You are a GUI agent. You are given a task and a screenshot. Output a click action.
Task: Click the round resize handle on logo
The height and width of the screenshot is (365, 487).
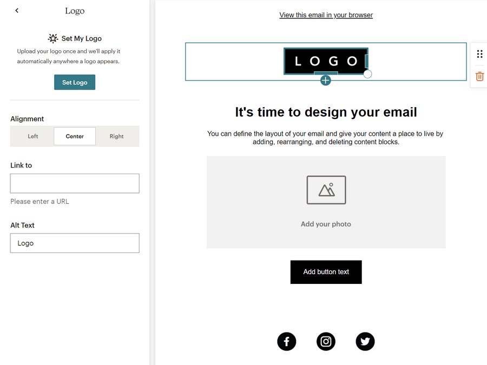pos(367,74)
